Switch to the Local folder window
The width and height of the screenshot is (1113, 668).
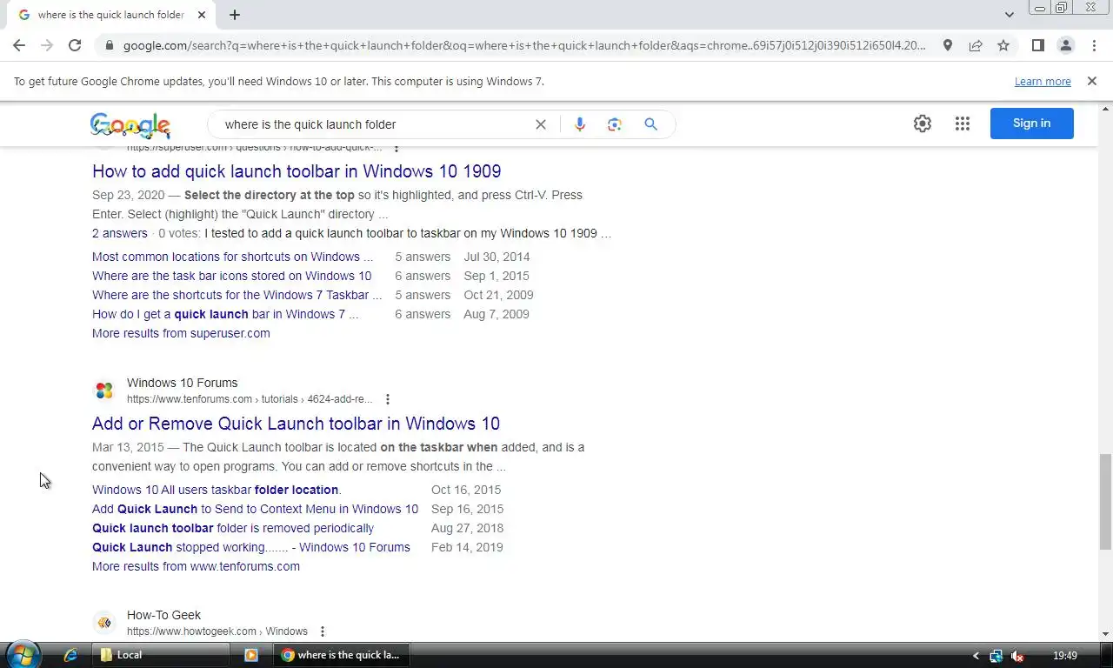pos(162,655)
